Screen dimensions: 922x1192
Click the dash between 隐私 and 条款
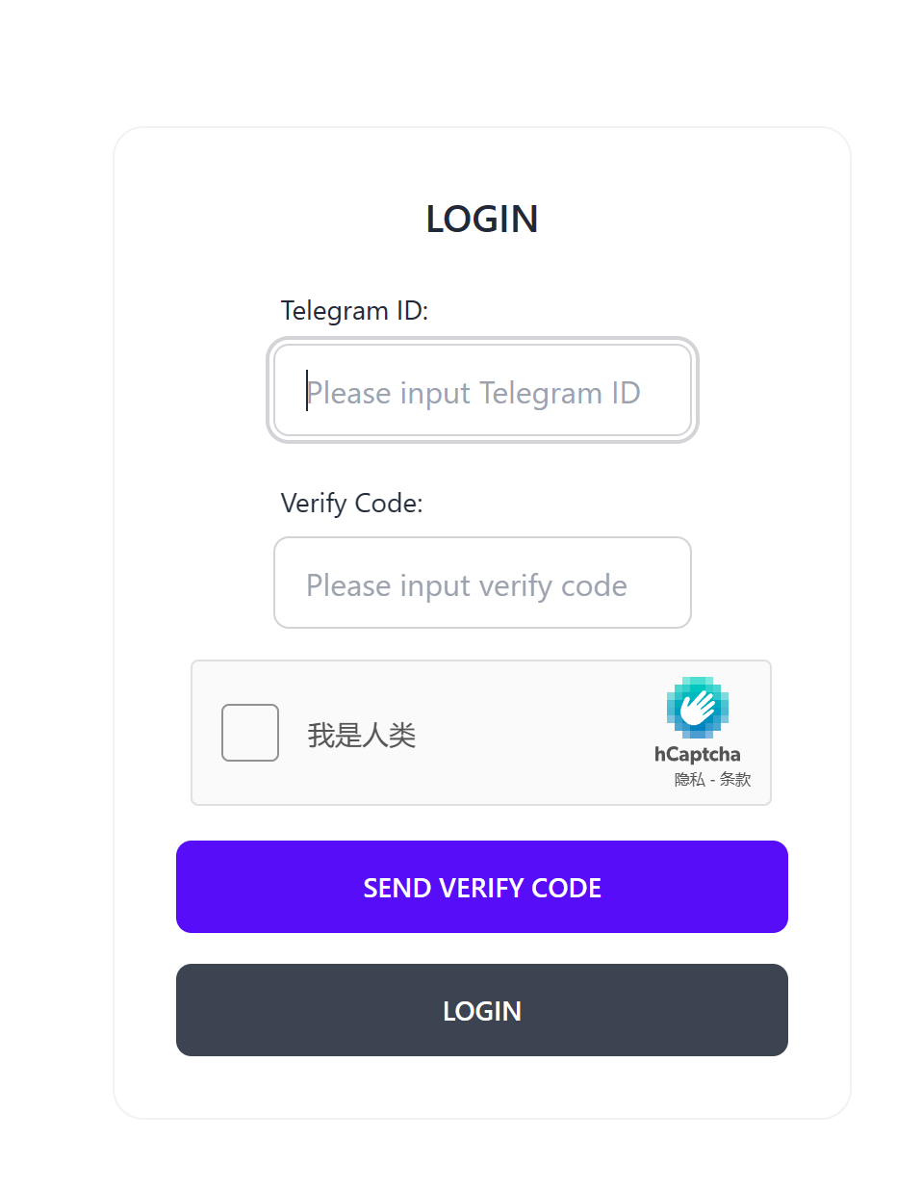click(712, 780)
